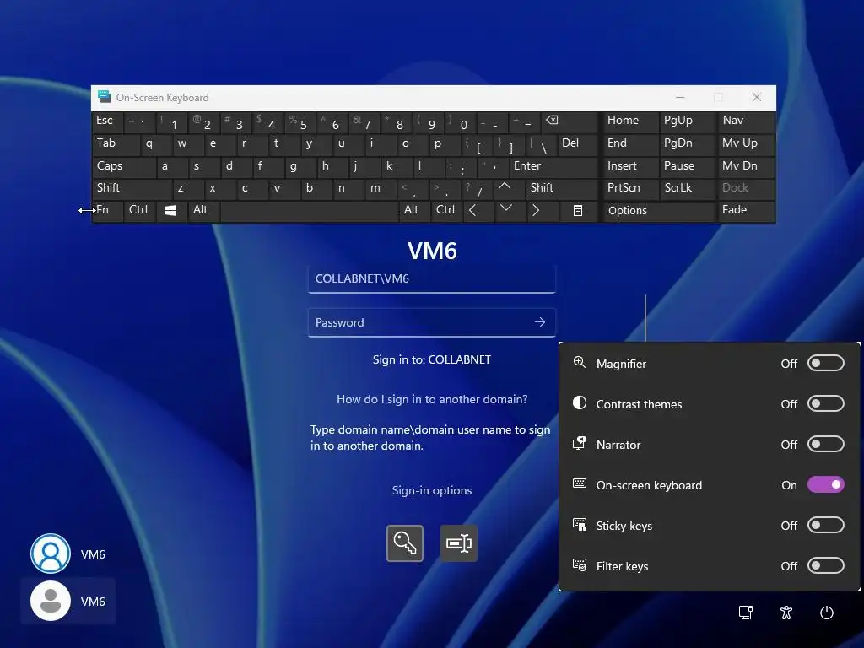Click the Fn key on keyboard

coord(107,210)
